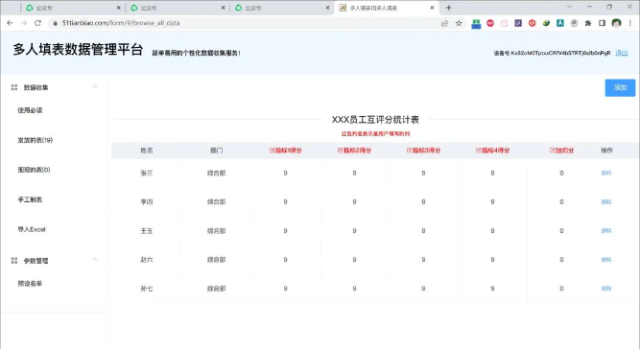Click the grid icon beside 数据收集
The height and width of the screenshot is (349, 640).
click(14, 87)
